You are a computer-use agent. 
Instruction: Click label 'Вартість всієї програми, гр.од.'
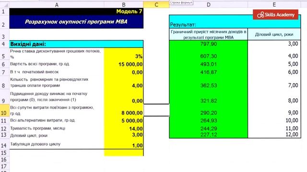coord(40,64)
